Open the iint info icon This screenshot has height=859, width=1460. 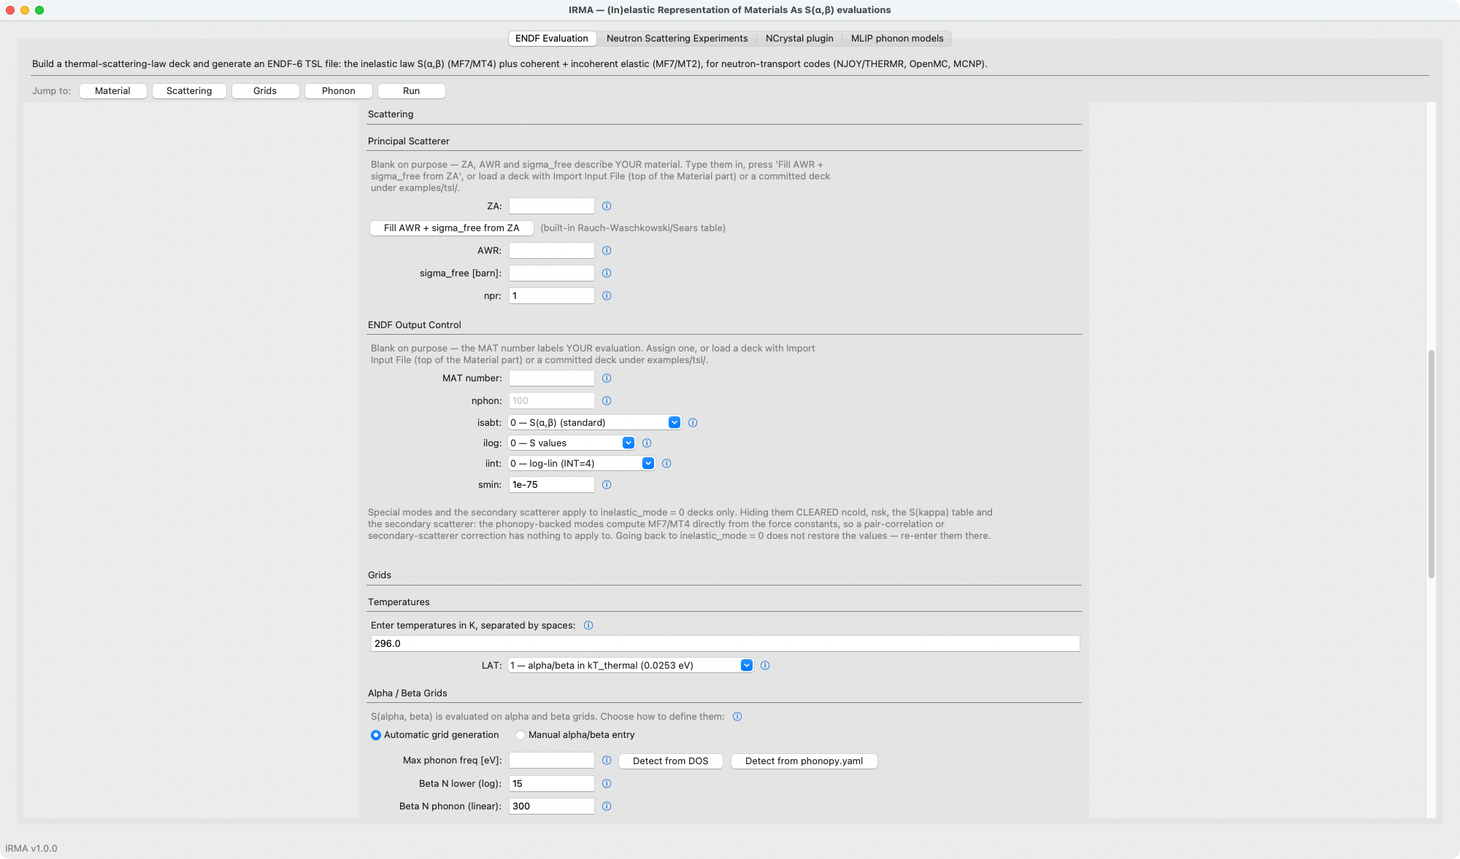[666, 464]
